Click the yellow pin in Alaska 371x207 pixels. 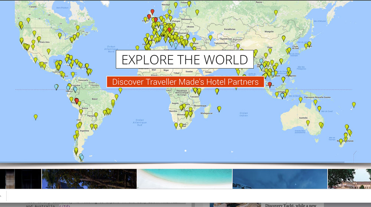[28, 20]
